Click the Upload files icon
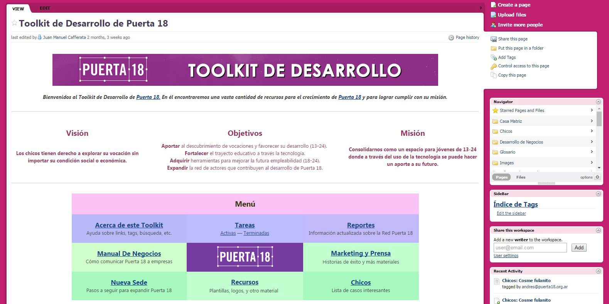Image resolution: width=609 pixels, height=304 pixels. [x=493, y=15]
